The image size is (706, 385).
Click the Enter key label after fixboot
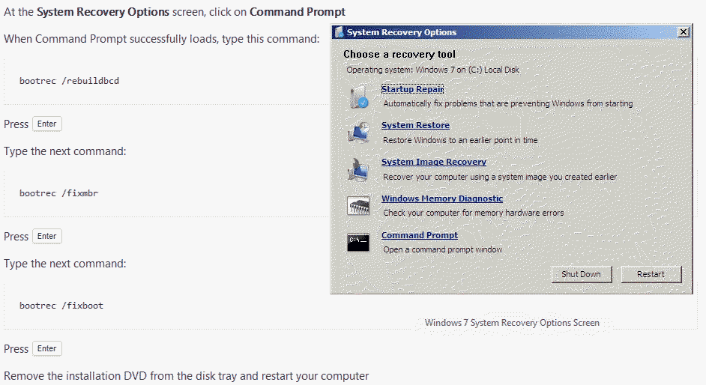coord(46,348)
